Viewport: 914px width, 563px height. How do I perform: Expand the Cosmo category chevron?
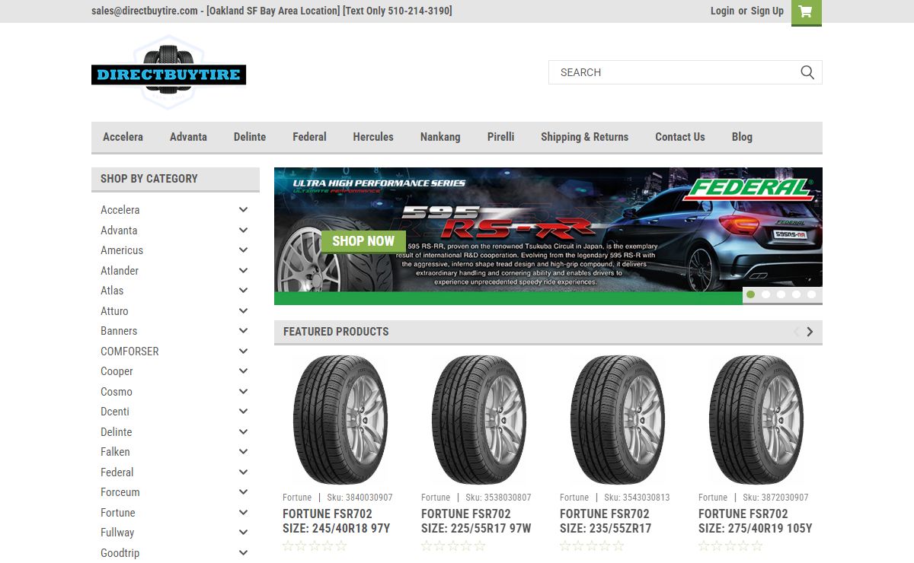pyautogui.click(x=243, y=391)
